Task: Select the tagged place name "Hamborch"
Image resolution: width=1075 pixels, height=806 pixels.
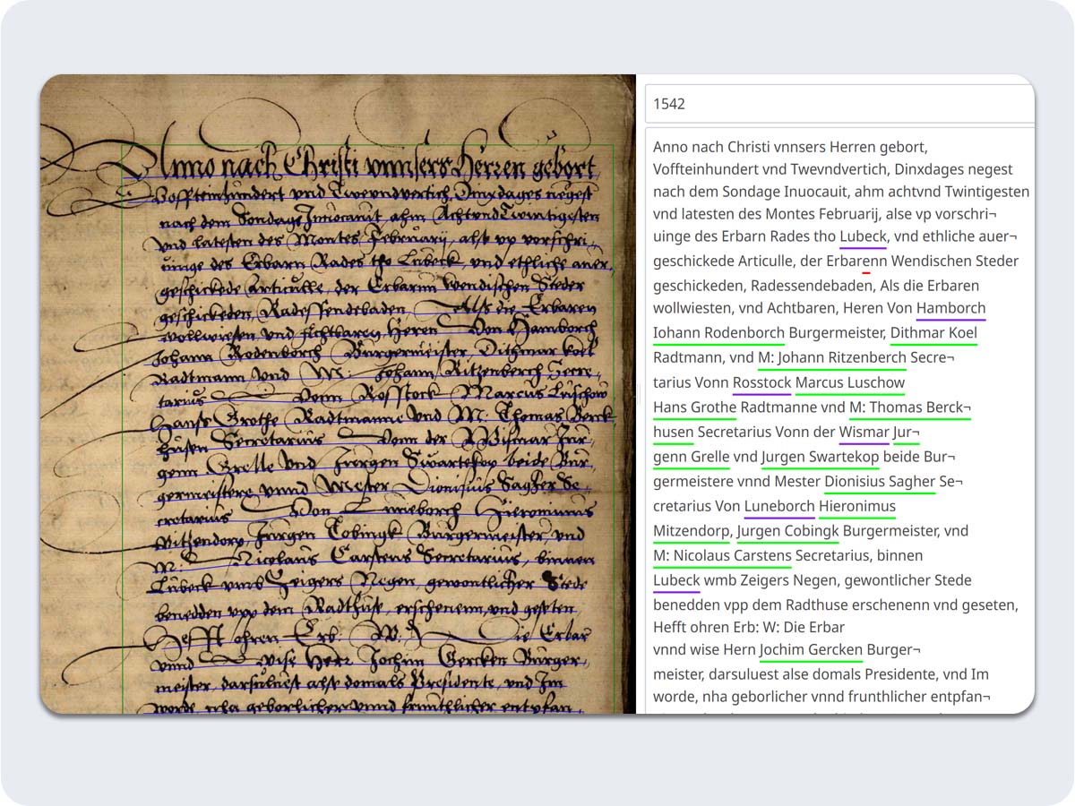Action: pyautogui.click(x=950, y=308)
